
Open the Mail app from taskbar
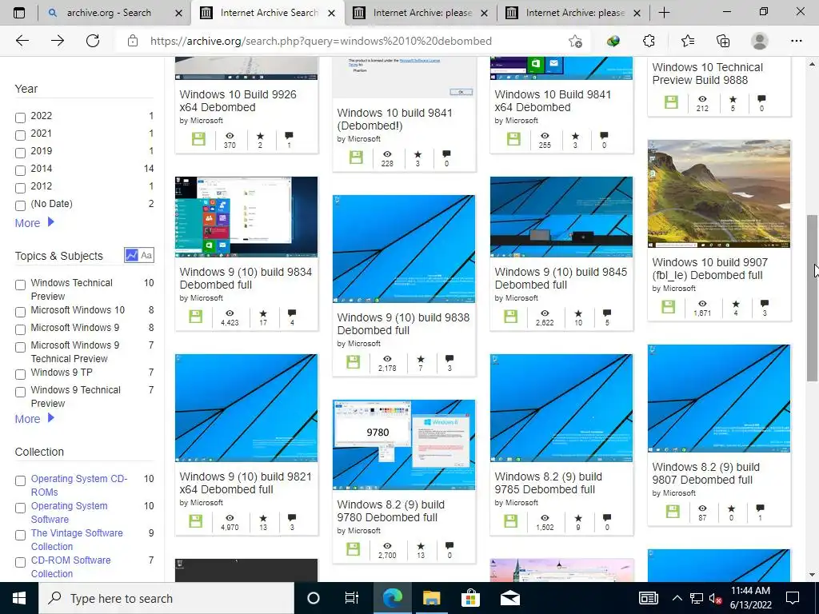pyautogui.click(x=509, y=598)
